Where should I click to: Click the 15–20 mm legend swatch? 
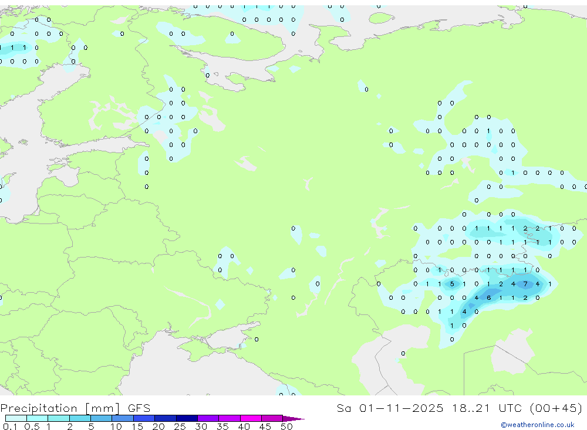click(144, 418)
